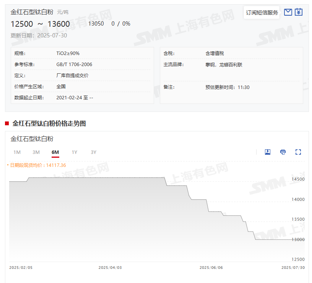Choose the 6M time range tab
This screenshot has width=312, height=283.
[55, 152]
